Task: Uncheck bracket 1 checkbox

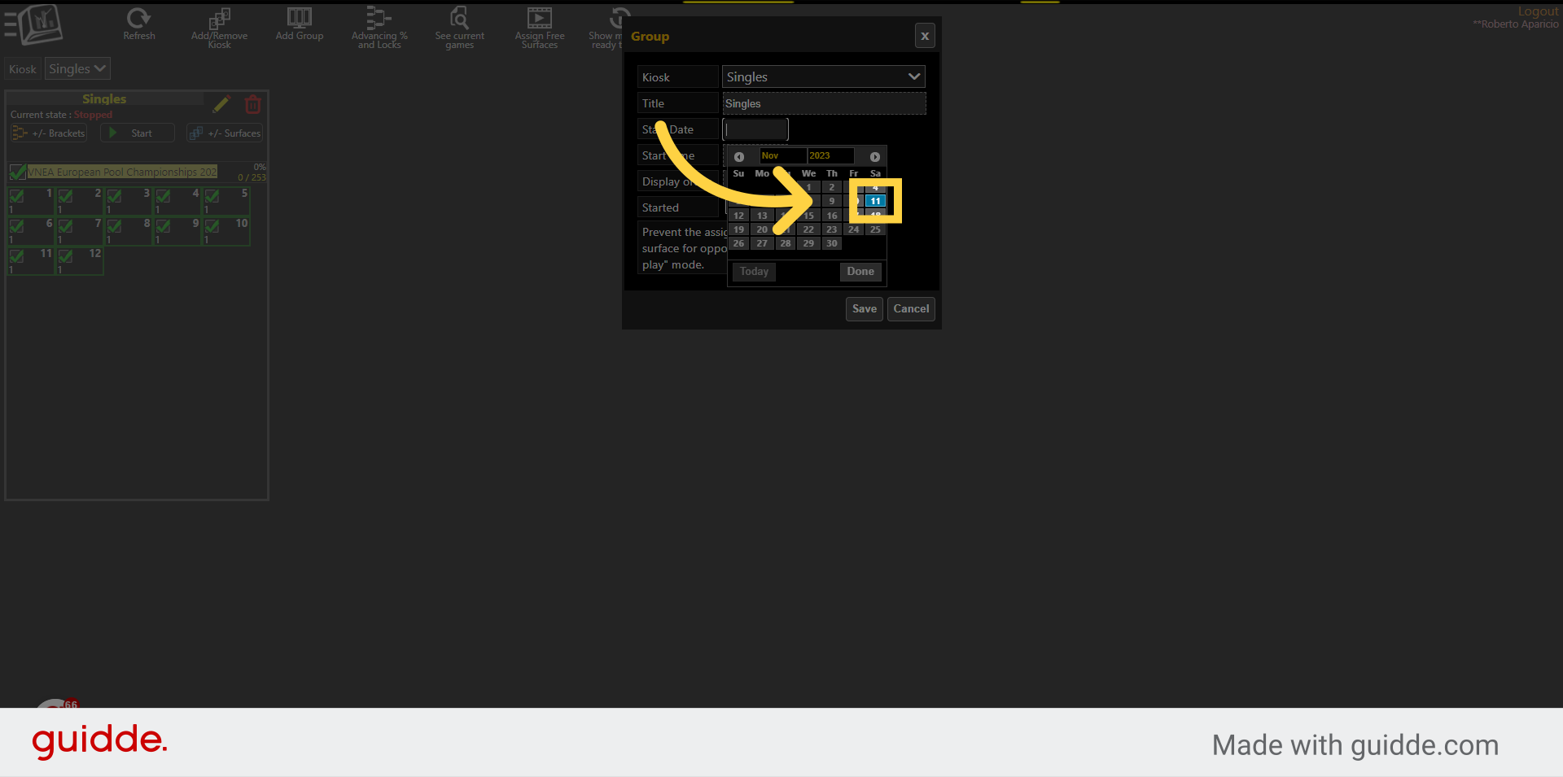Action: click(17, 196)
